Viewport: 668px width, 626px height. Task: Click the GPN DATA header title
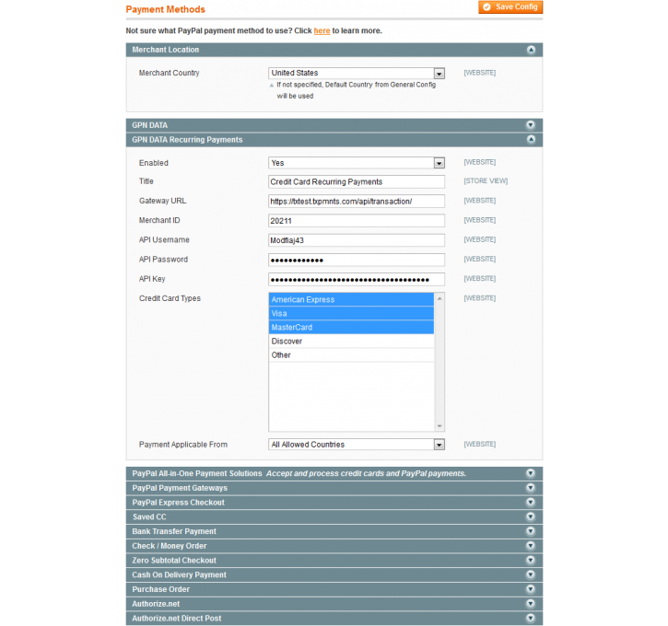pyautogui.click(x=149, y=125)
